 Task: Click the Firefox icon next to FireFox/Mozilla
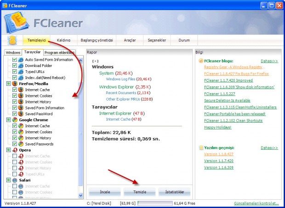[15, 84]
